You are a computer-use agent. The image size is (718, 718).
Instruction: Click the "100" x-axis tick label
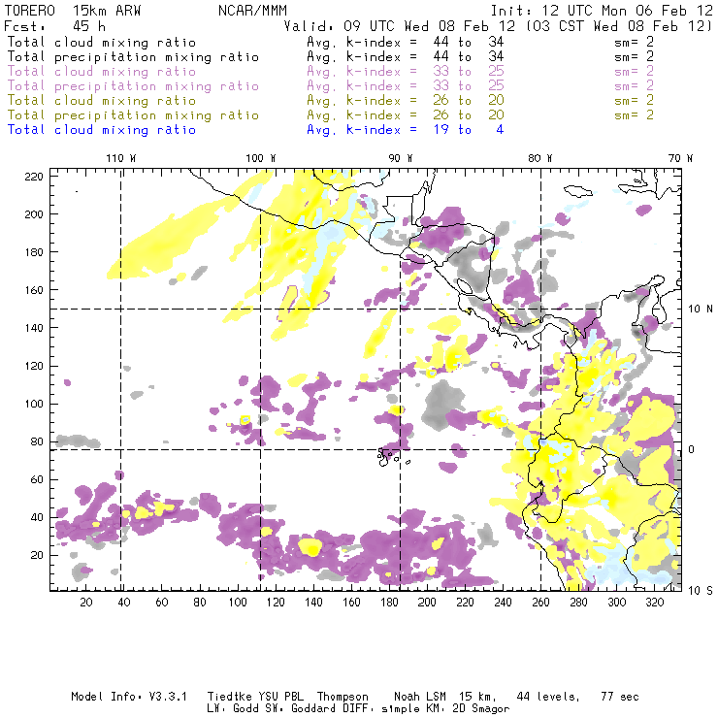(x=238, y=603)
